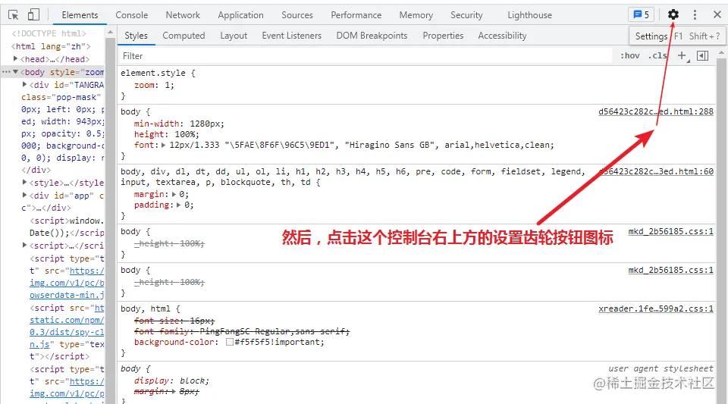Add a new style rule with plus icon
728x404 pixels.
(x=682, y=55)
